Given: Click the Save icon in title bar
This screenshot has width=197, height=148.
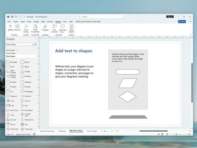Looking at the screenshot, I should coord(12,17).
